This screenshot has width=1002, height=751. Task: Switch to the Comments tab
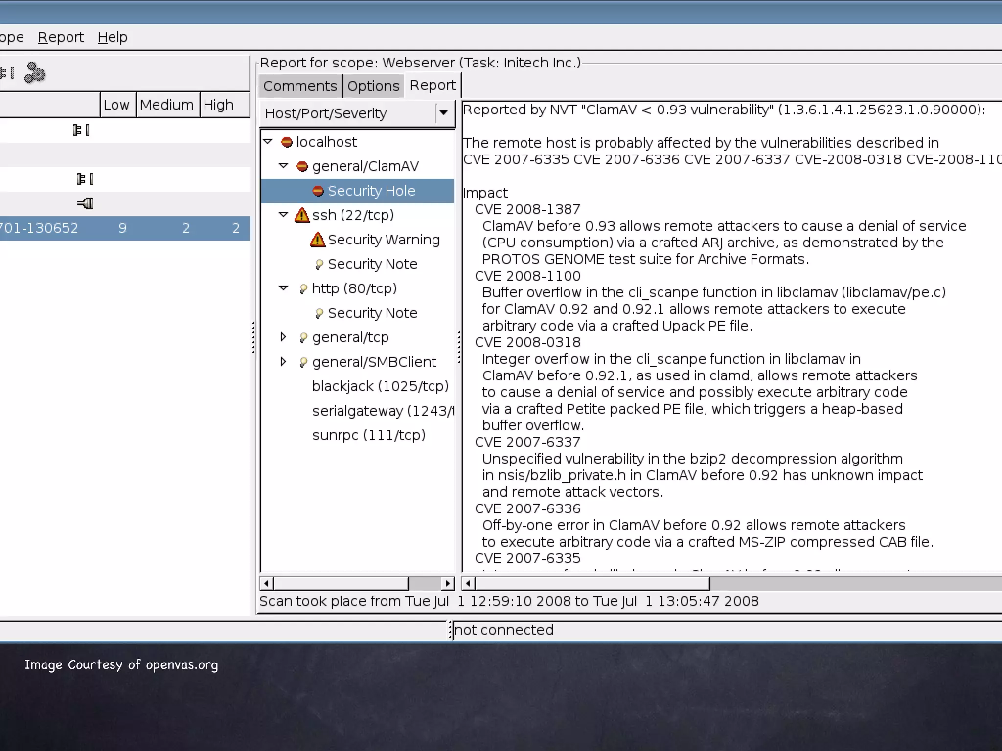pos(300,86)
